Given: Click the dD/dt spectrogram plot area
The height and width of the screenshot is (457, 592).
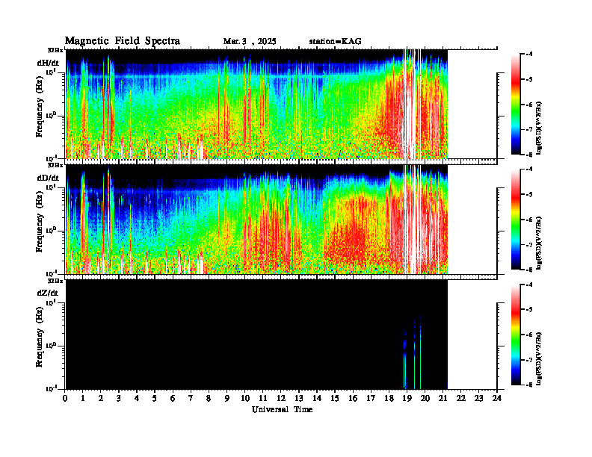Looking at the screenshot, I should pyautogui.click(x=256, y=219).
